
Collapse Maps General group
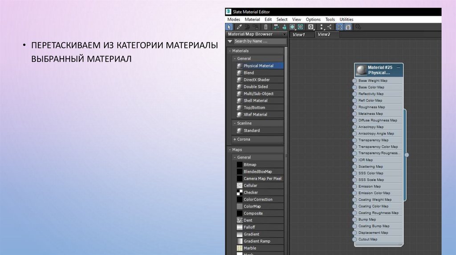[x=235, y=157]
